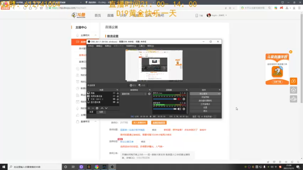
Task: Collapse the 直播带货 sidebar section
Action: [95, 122]
